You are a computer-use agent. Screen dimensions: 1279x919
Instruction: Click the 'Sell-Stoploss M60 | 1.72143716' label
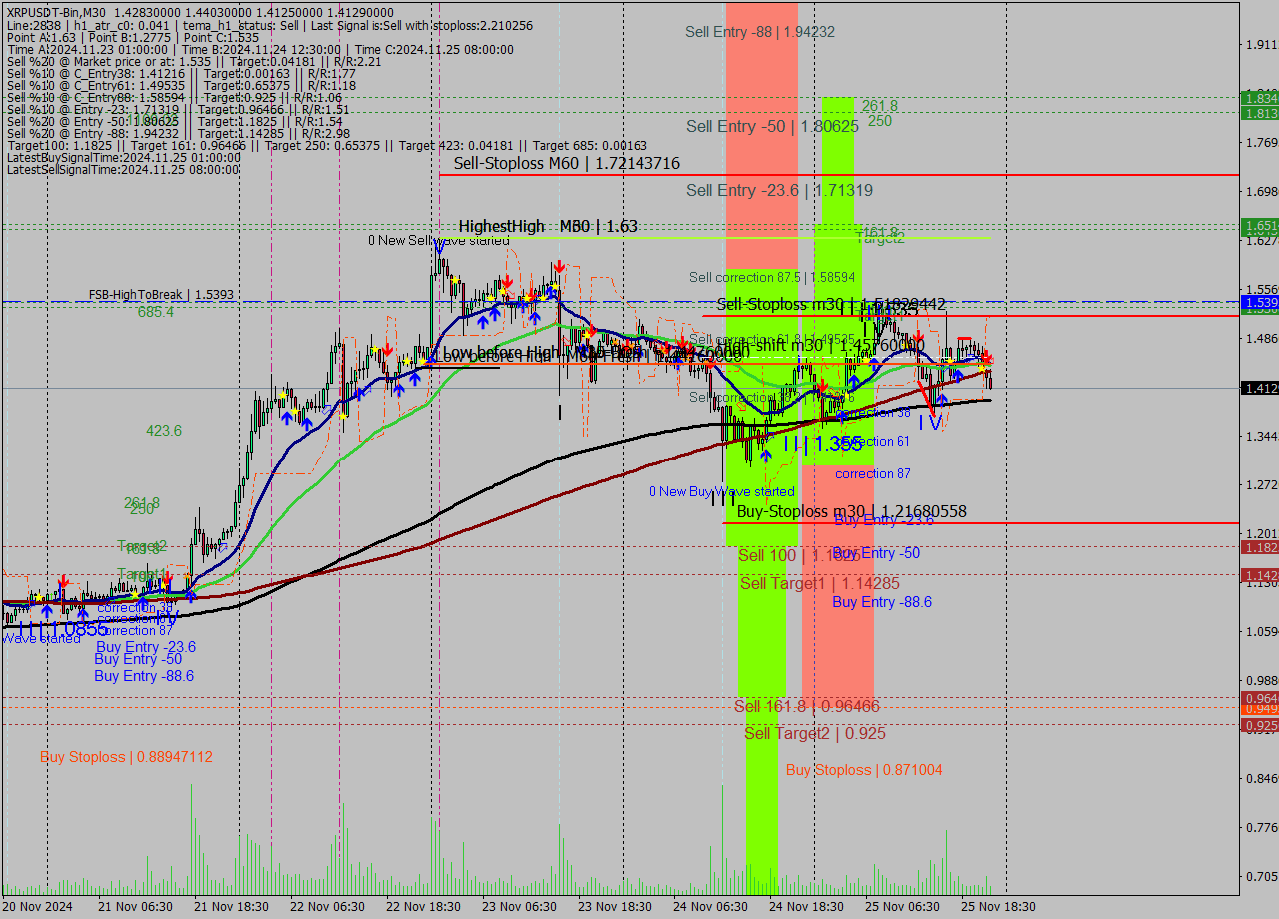pyautogui.click(x=567, y=164)
